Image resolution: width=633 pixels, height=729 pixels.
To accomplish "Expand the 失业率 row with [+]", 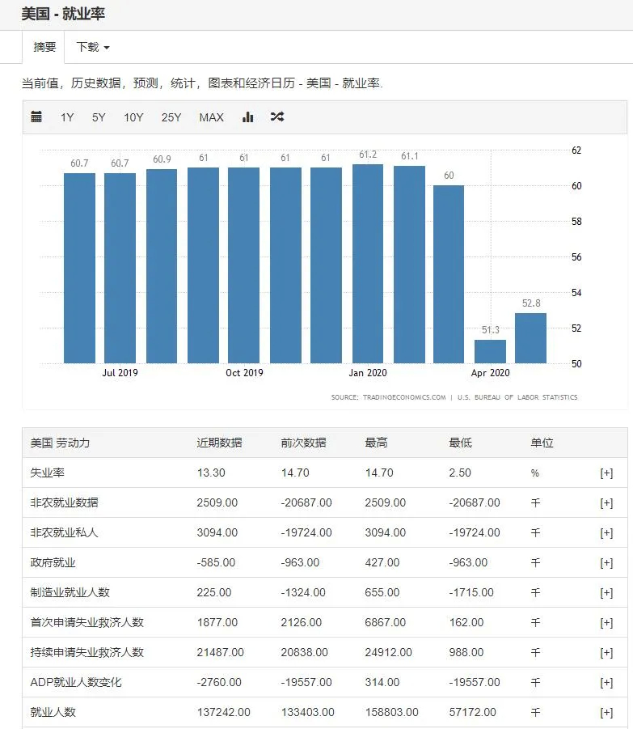I will point(606,473).
